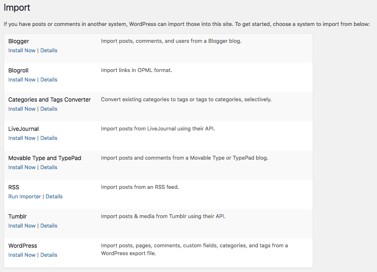Open Details for the RSS importer

point(54,197)
